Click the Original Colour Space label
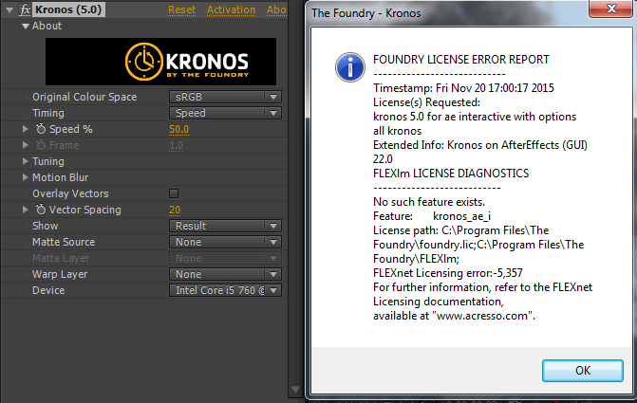The image size is (637, 403). [x=84, y=97]
